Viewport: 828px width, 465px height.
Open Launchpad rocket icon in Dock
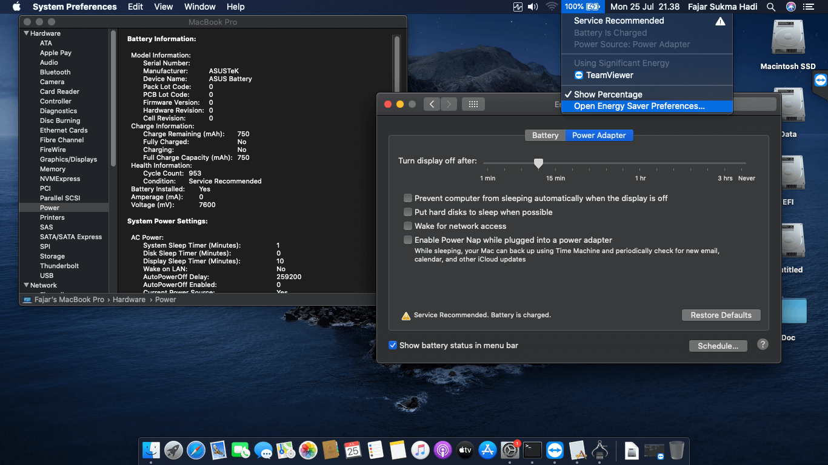pyautogui.click(x=173, y=450)
